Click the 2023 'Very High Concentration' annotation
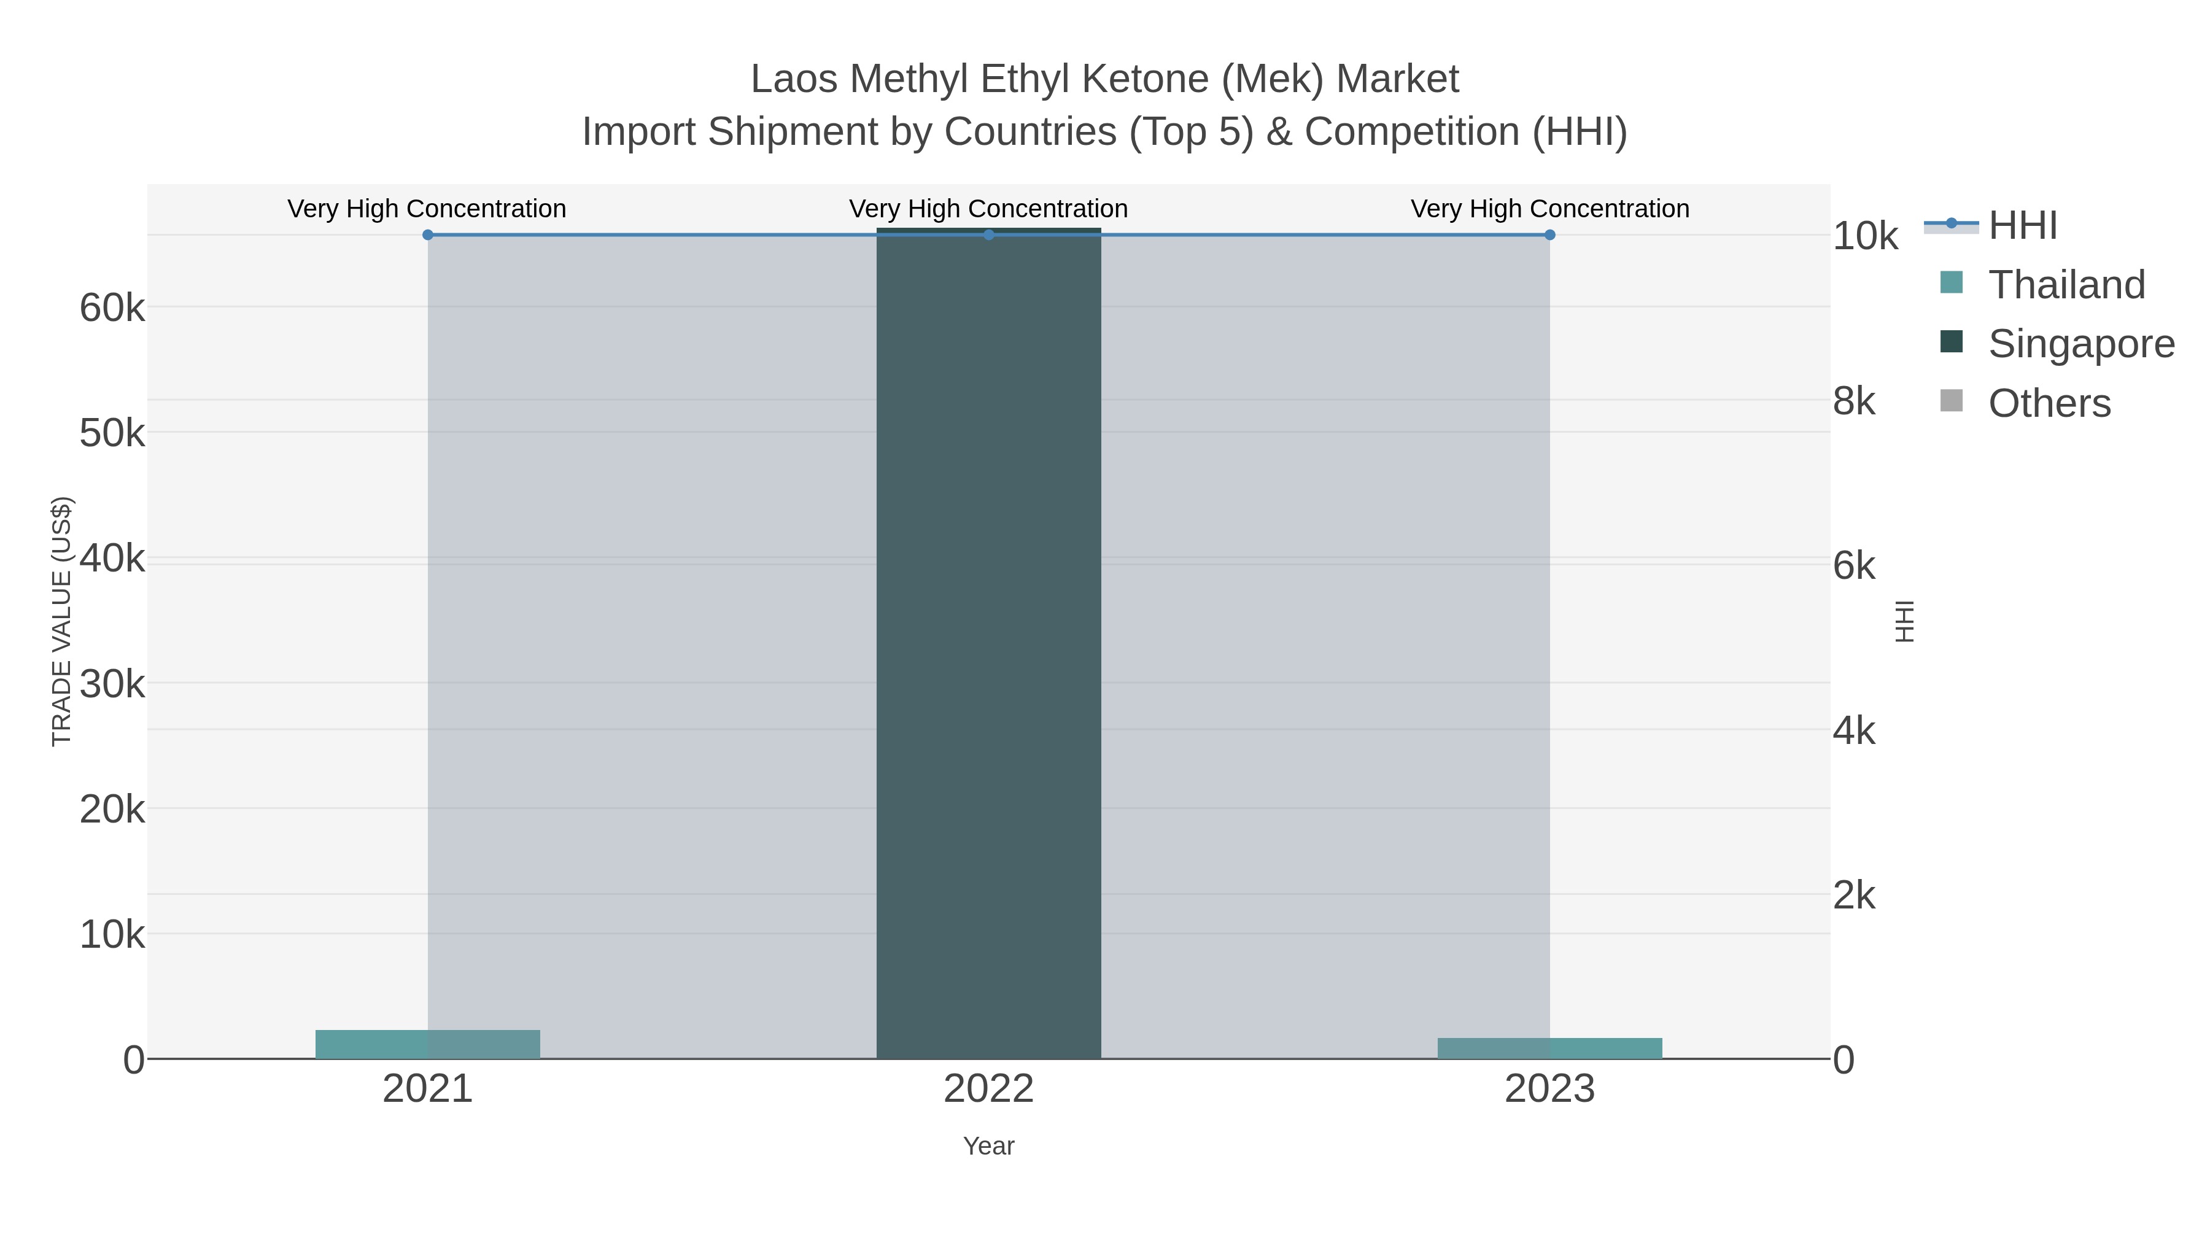Image resolution: width=2210 pixels, height=1243 pixels. (1549, 209)
